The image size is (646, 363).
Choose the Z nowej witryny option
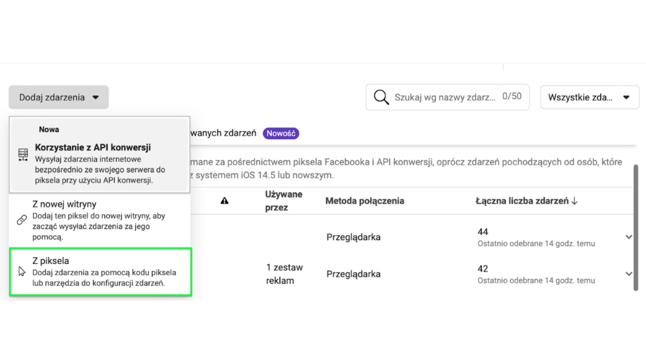(x=100, y=220)
